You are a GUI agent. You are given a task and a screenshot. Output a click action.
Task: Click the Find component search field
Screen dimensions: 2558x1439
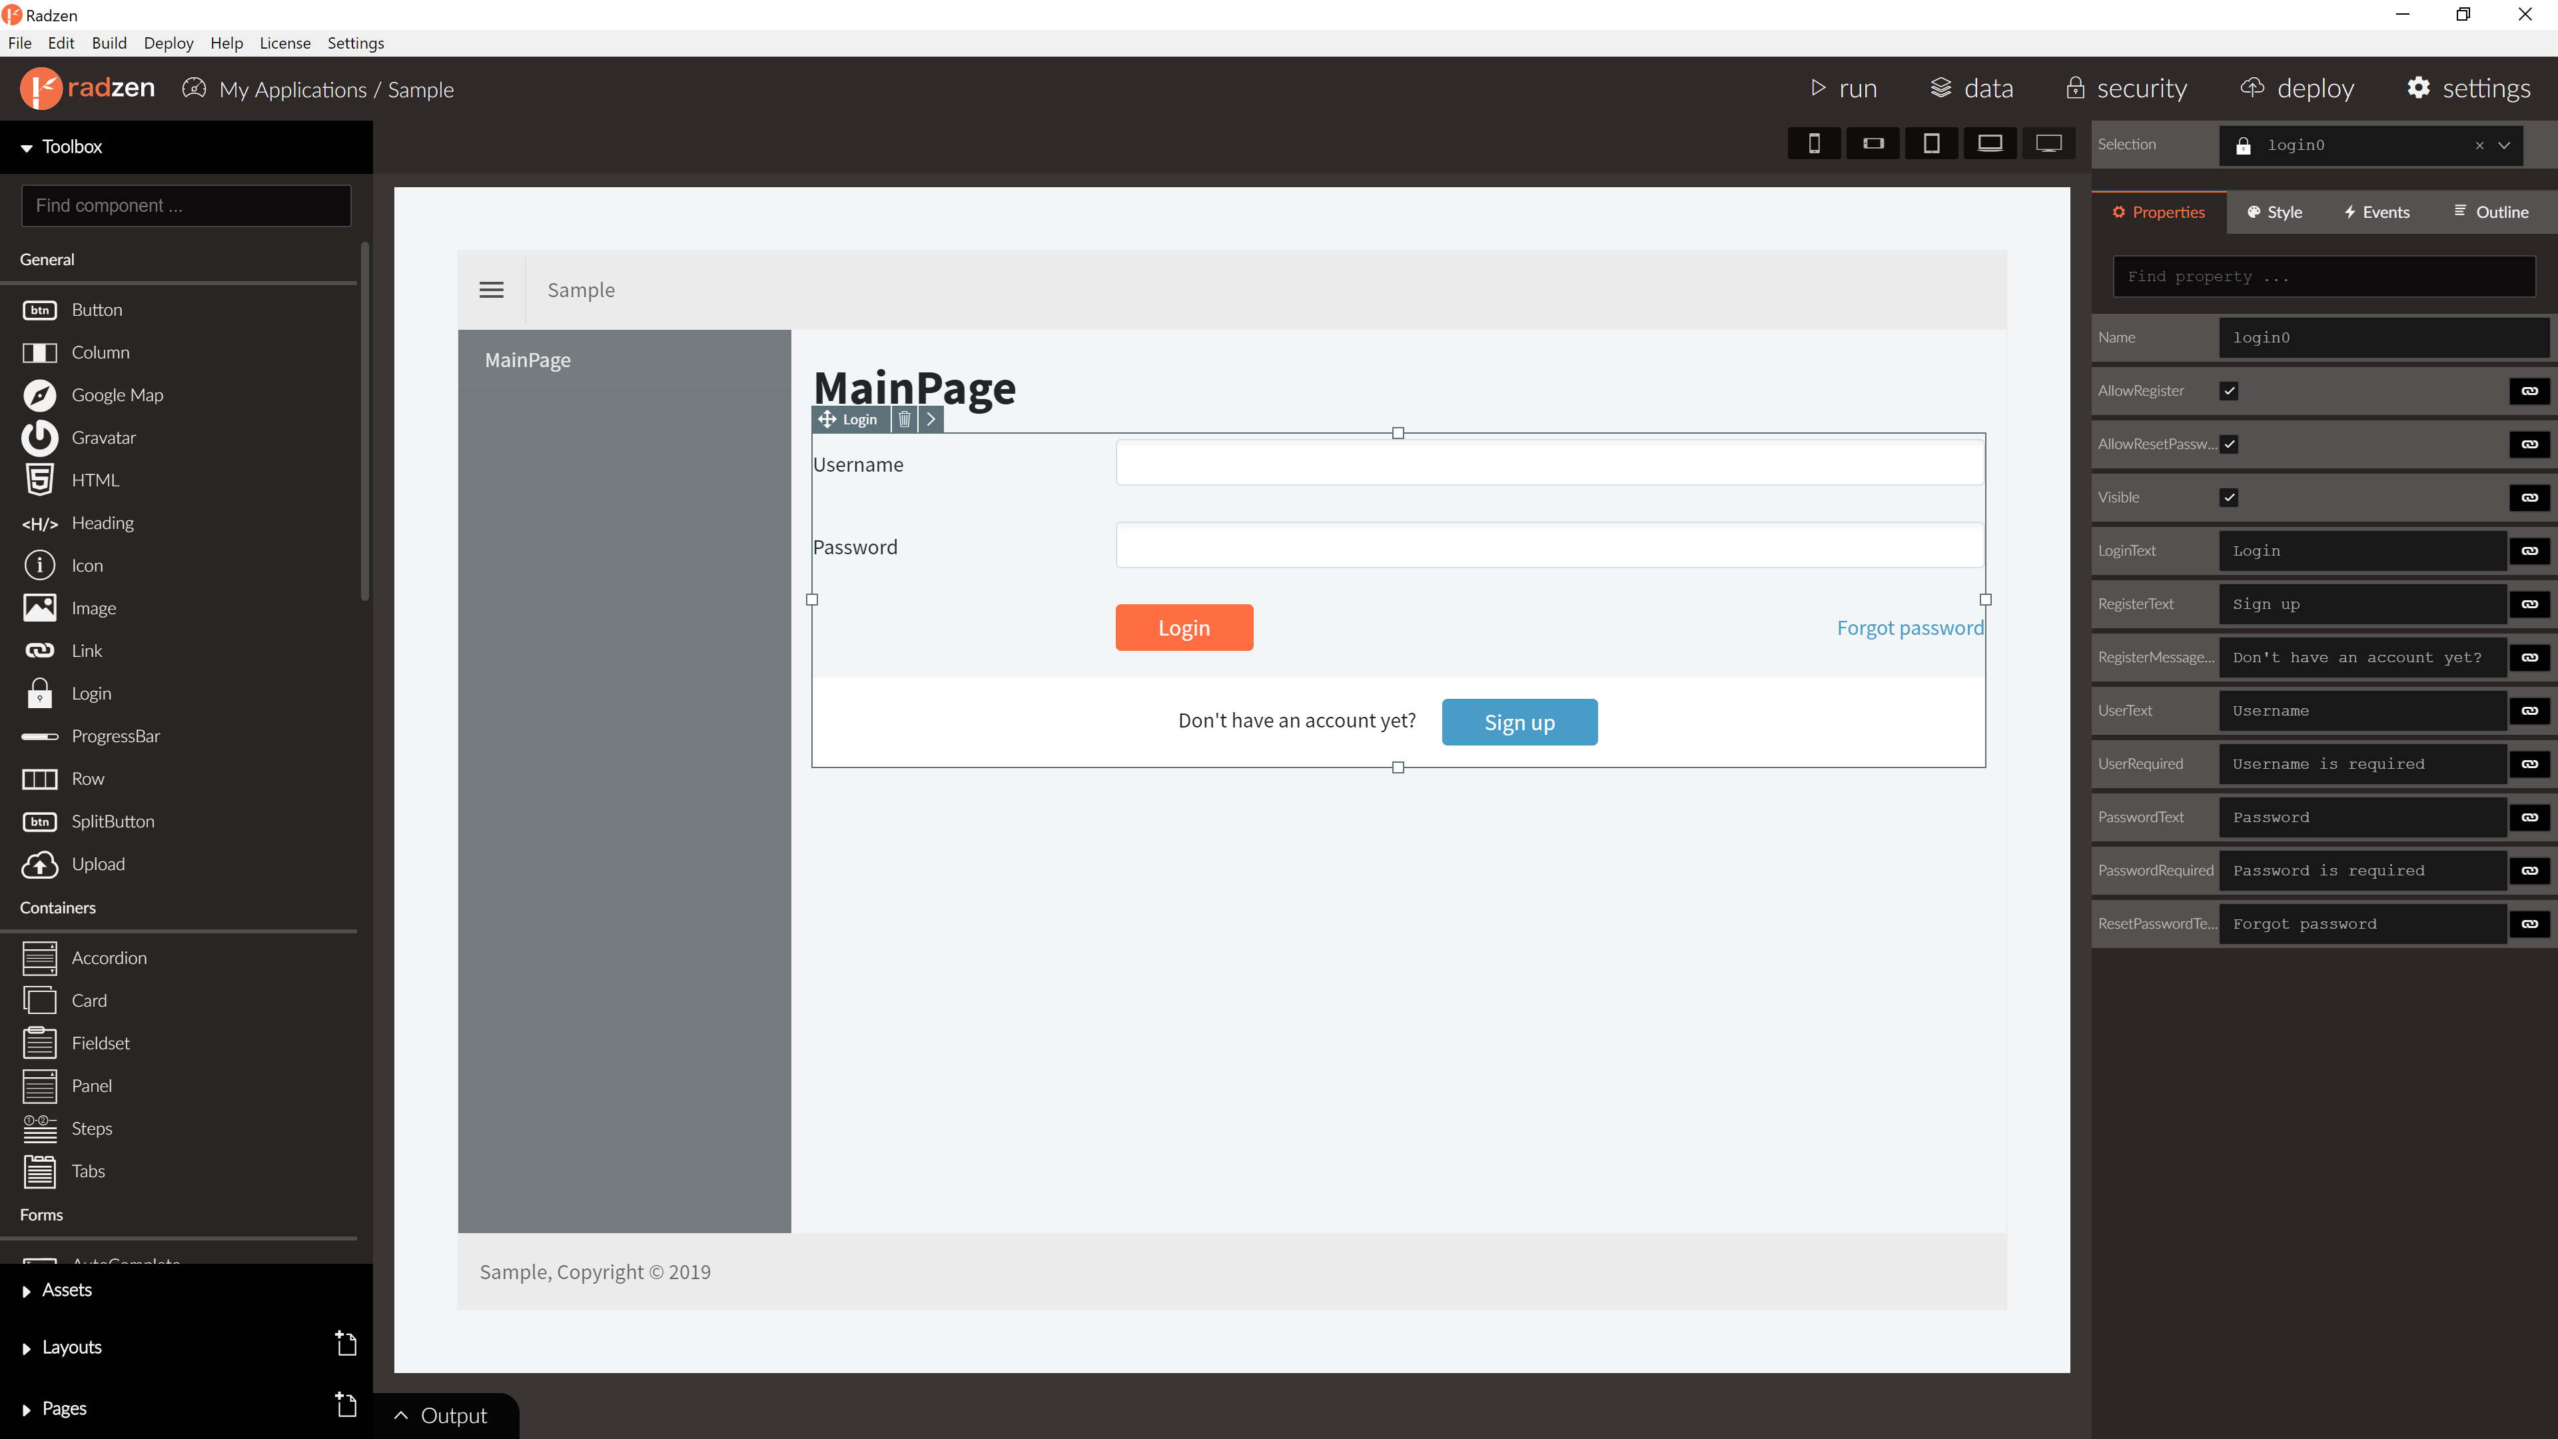pyautogui.click(x=187, y=206)
